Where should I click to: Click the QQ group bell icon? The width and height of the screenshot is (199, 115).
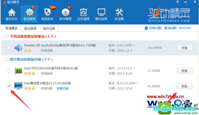click(146, 28)
